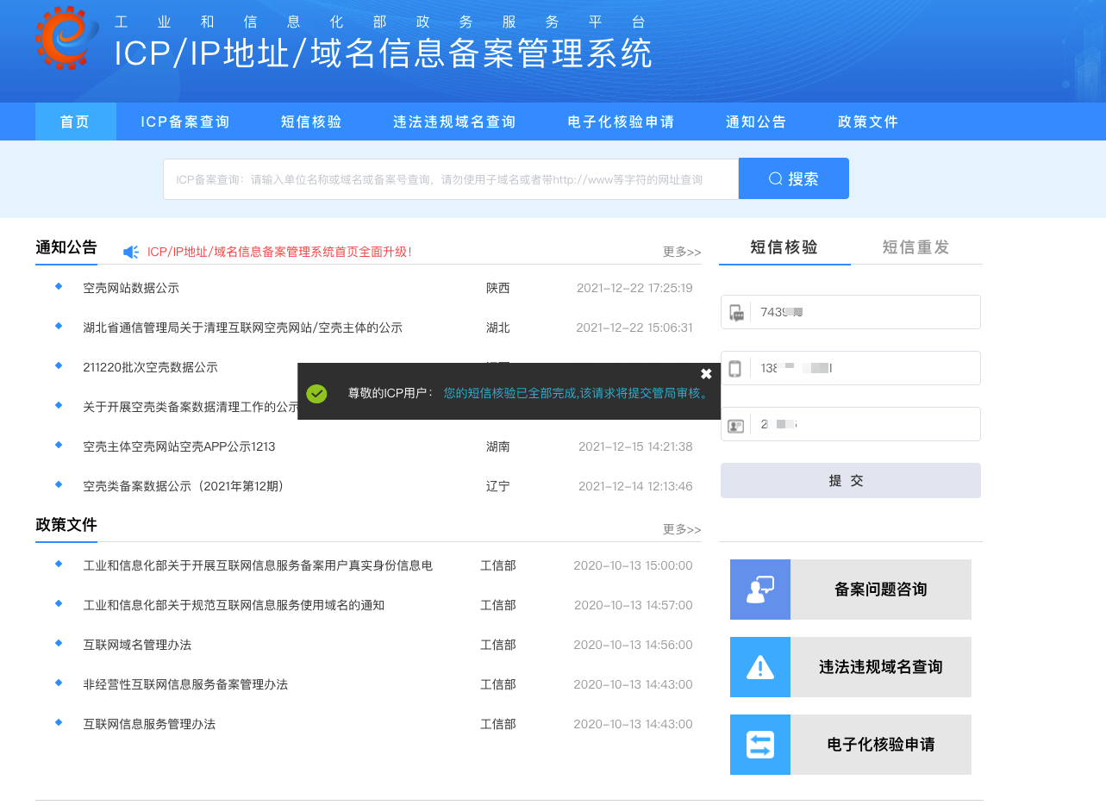Click the 湖北 province cell

(498, 328)
